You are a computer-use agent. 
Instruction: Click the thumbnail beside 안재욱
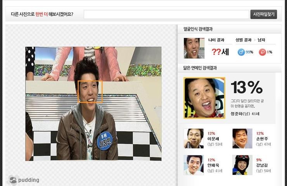point(194,165)
